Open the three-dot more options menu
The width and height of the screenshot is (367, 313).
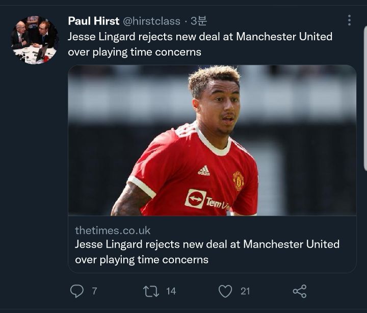point(349,20)
